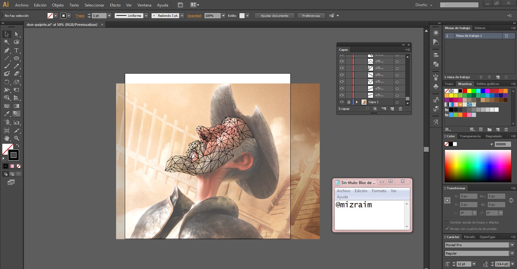Switch tools to None paint mode
The image size is (517, 269).
[x=18, y=166]
